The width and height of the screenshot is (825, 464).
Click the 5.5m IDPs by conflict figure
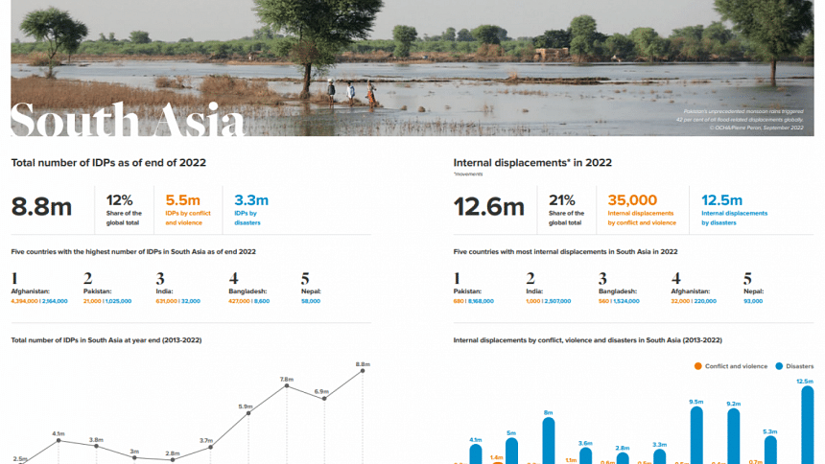point(182,199)
